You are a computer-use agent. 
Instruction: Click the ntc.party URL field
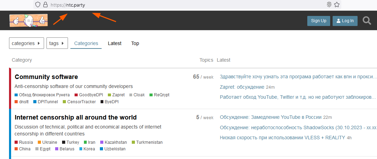[x=173, y=5]
